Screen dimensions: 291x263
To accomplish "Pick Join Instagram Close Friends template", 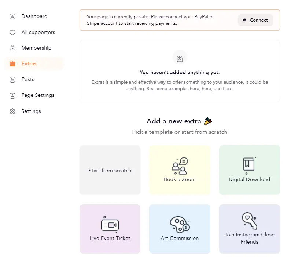I will tap(249, 229).
